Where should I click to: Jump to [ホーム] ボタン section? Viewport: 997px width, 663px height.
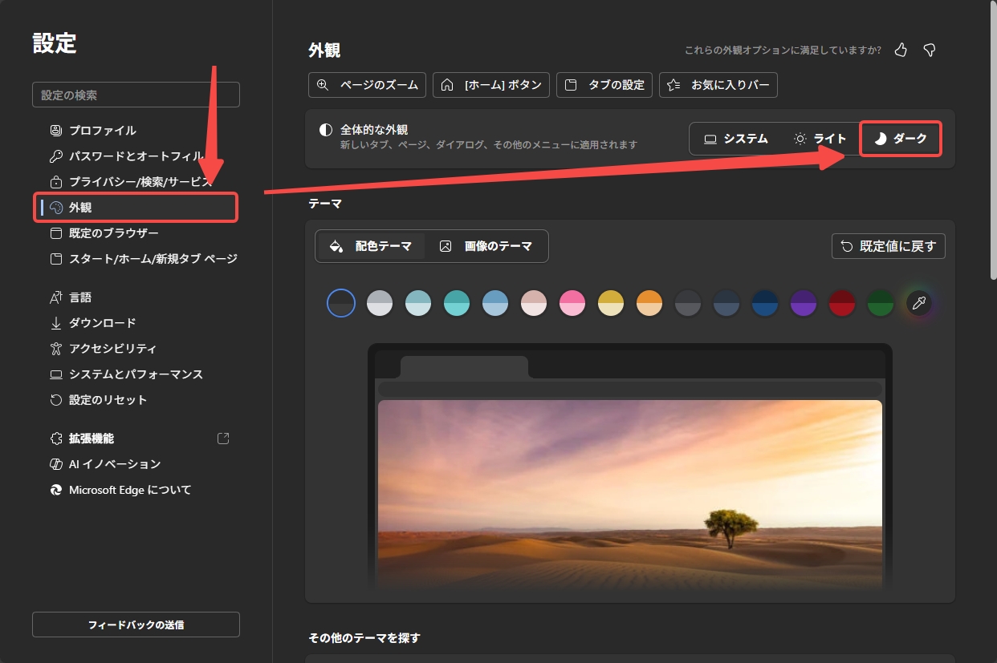[x=491, y=85]
